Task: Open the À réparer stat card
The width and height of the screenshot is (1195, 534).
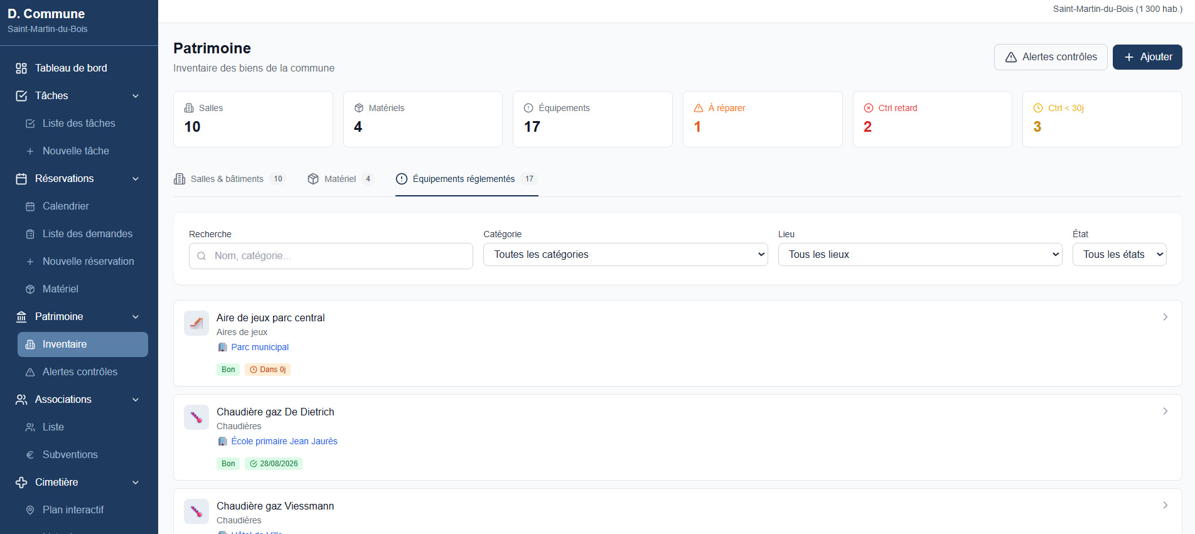Action: [762, 119]
